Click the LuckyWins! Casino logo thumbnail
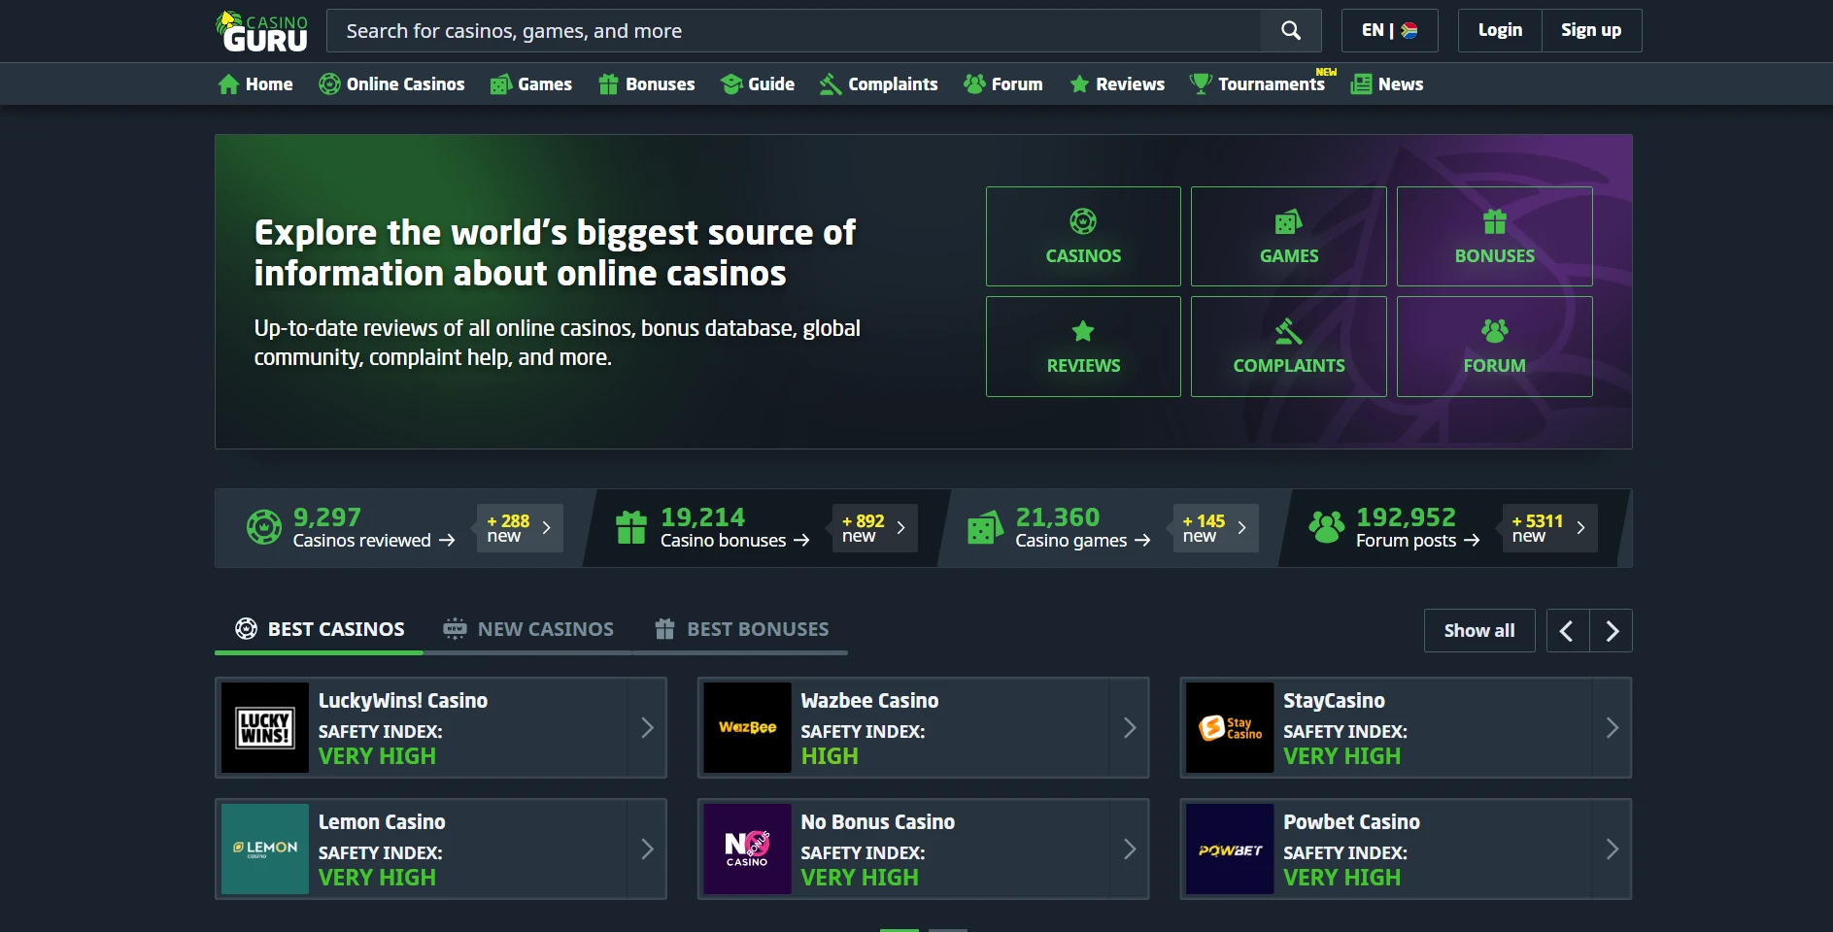Viewport: 1833px width, 932px height. pyautogui.click(x=265, y=728)
